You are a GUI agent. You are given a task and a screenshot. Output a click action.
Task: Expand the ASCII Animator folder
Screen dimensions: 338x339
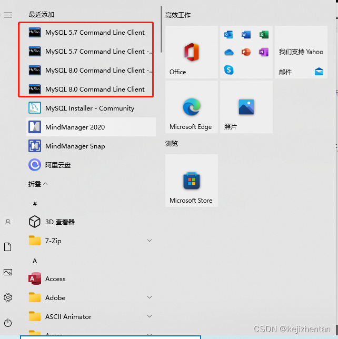pos(91,316)
